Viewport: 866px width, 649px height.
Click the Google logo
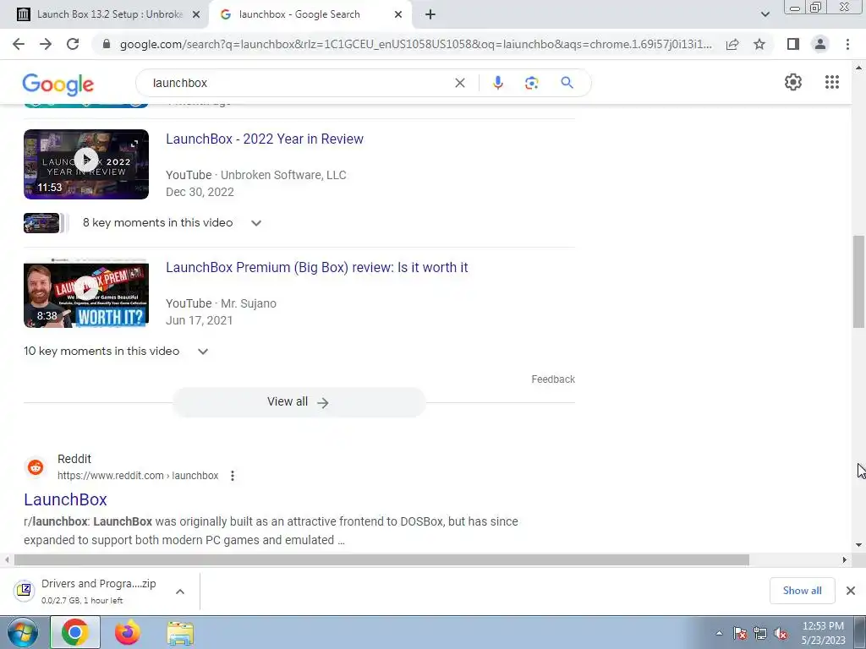point(58,84)
